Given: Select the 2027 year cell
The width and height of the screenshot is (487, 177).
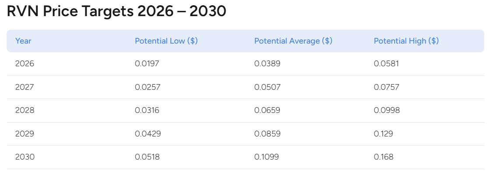Looking at the screenshot, I should (x=25, y=87).
